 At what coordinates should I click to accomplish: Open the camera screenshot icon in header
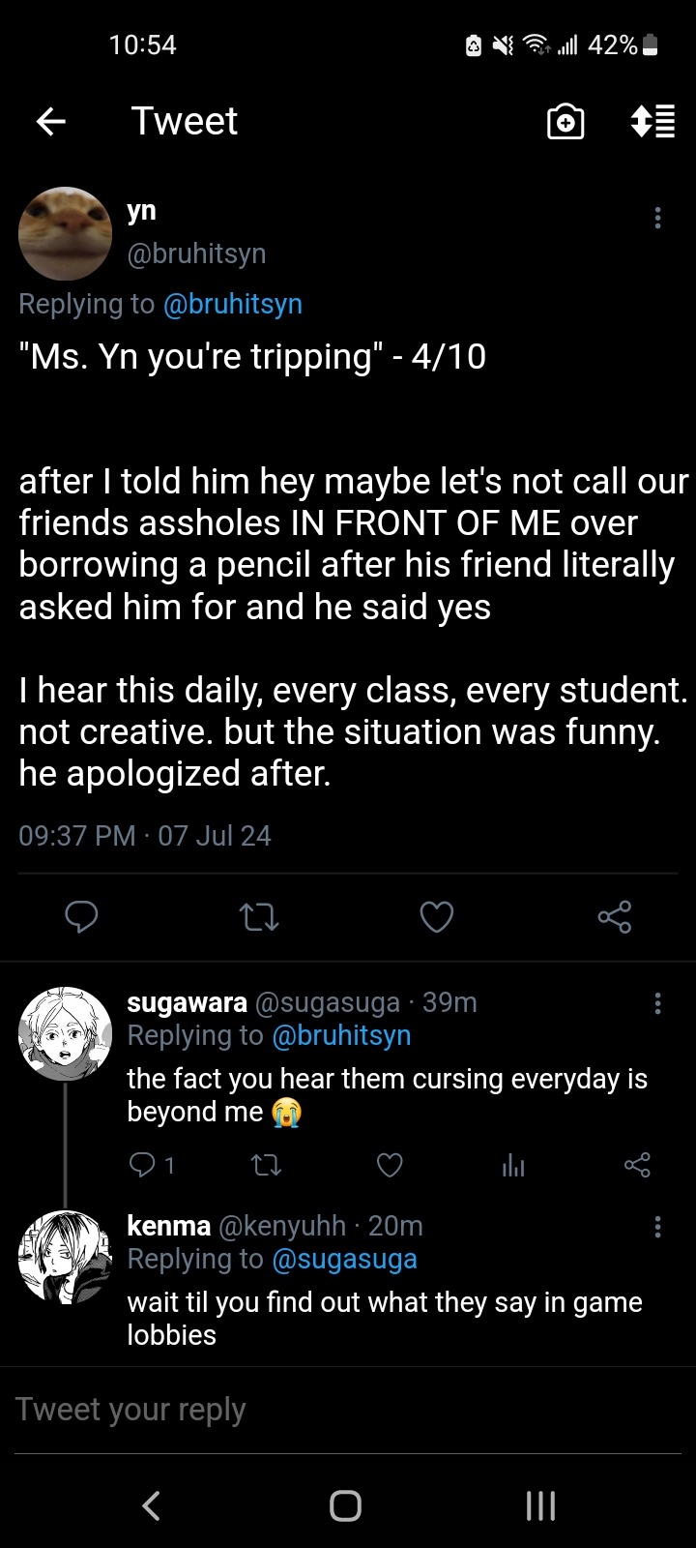coord(565,122)
